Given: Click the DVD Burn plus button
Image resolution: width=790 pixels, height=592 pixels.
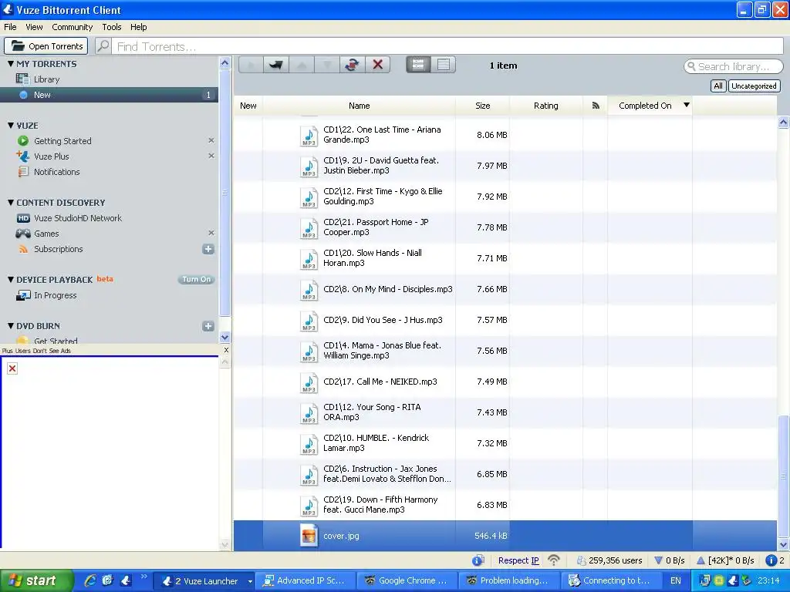Looking at the screenshot, I should point(208,326).
